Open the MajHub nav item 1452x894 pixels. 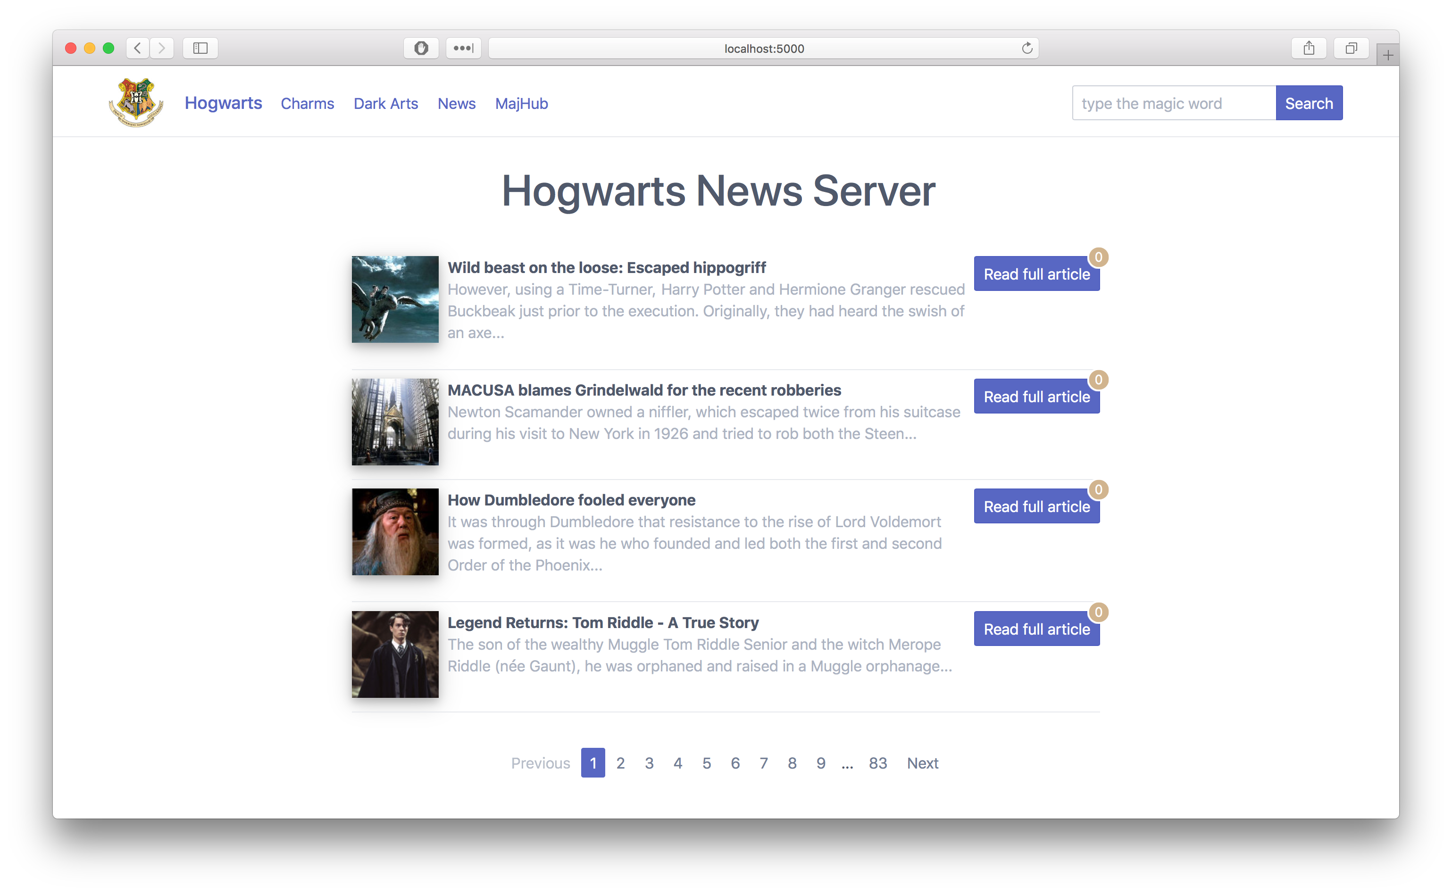(522, 103)
